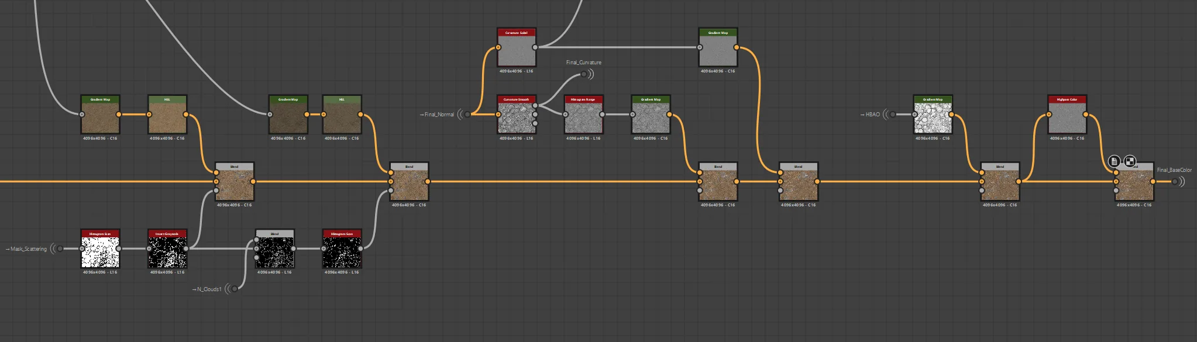The height and width of the screenshot is (342, 1197).
Task: Click the size label under Highpass Color node
Action: [x=1067, y=139]
